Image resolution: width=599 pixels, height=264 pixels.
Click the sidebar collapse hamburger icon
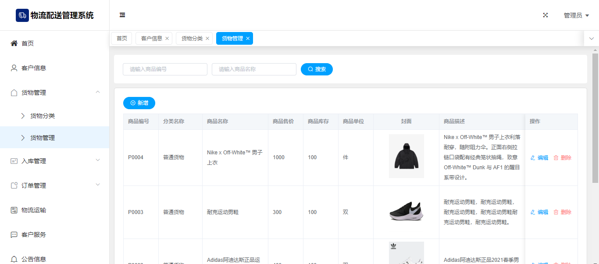click(x=122, y=15)
